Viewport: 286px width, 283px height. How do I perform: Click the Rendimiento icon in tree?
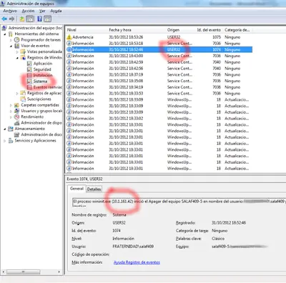17,116
